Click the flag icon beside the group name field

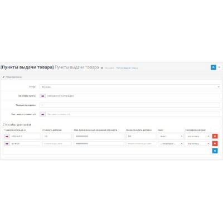point(42,96)
